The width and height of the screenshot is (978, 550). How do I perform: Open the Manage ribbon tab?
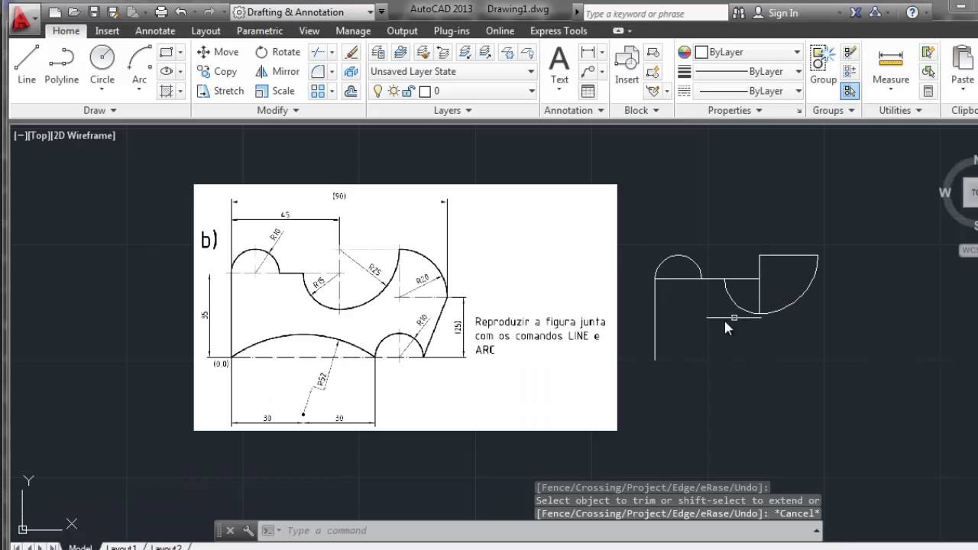click(x=353, y=31)
